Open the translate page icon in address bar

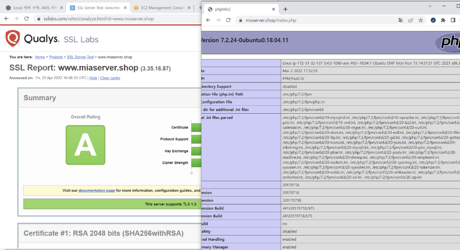pos(401,20)
